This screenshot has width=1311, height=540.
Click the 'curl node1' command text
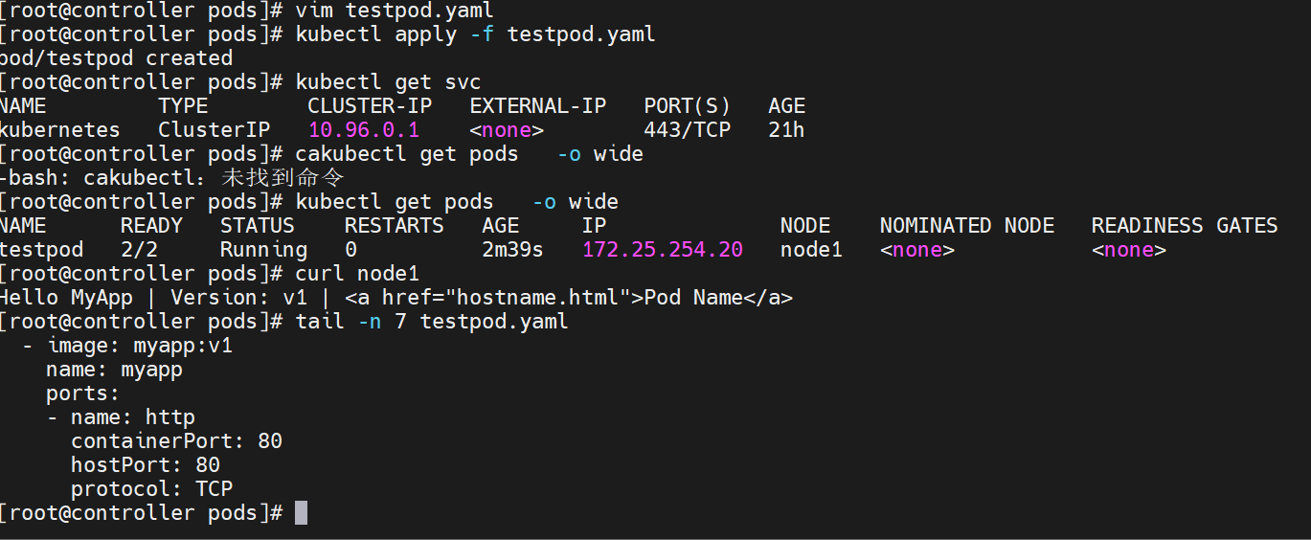coord(357,273)
